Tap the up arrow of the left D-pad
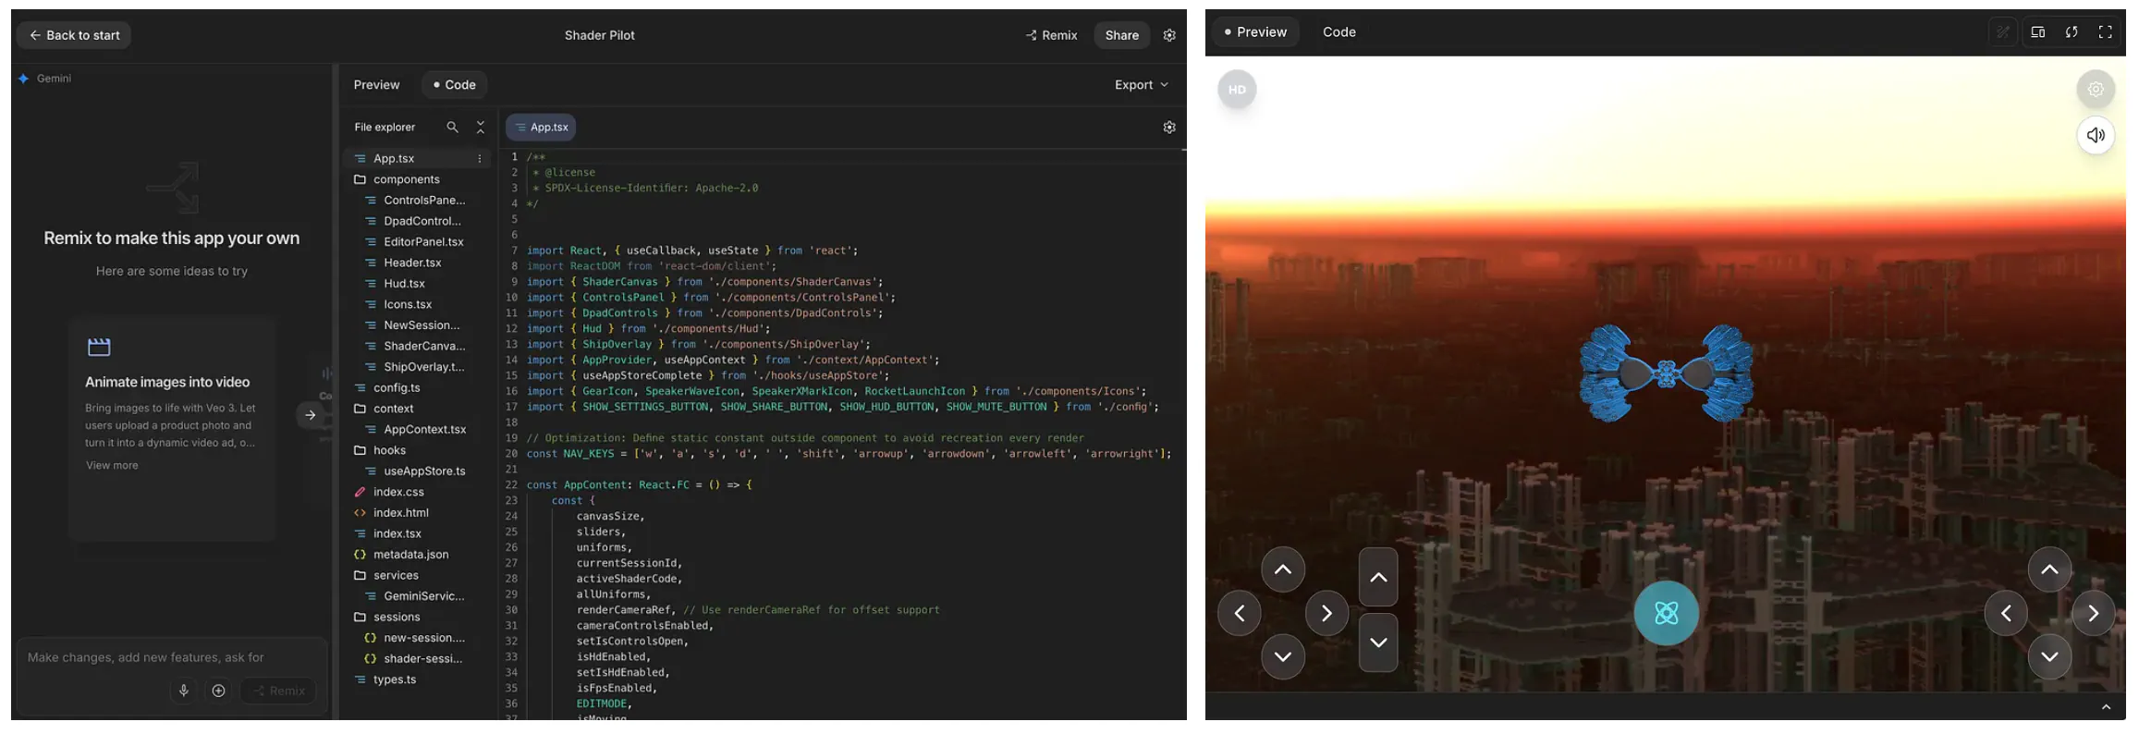The image size is (2139, 734). 1283,569
